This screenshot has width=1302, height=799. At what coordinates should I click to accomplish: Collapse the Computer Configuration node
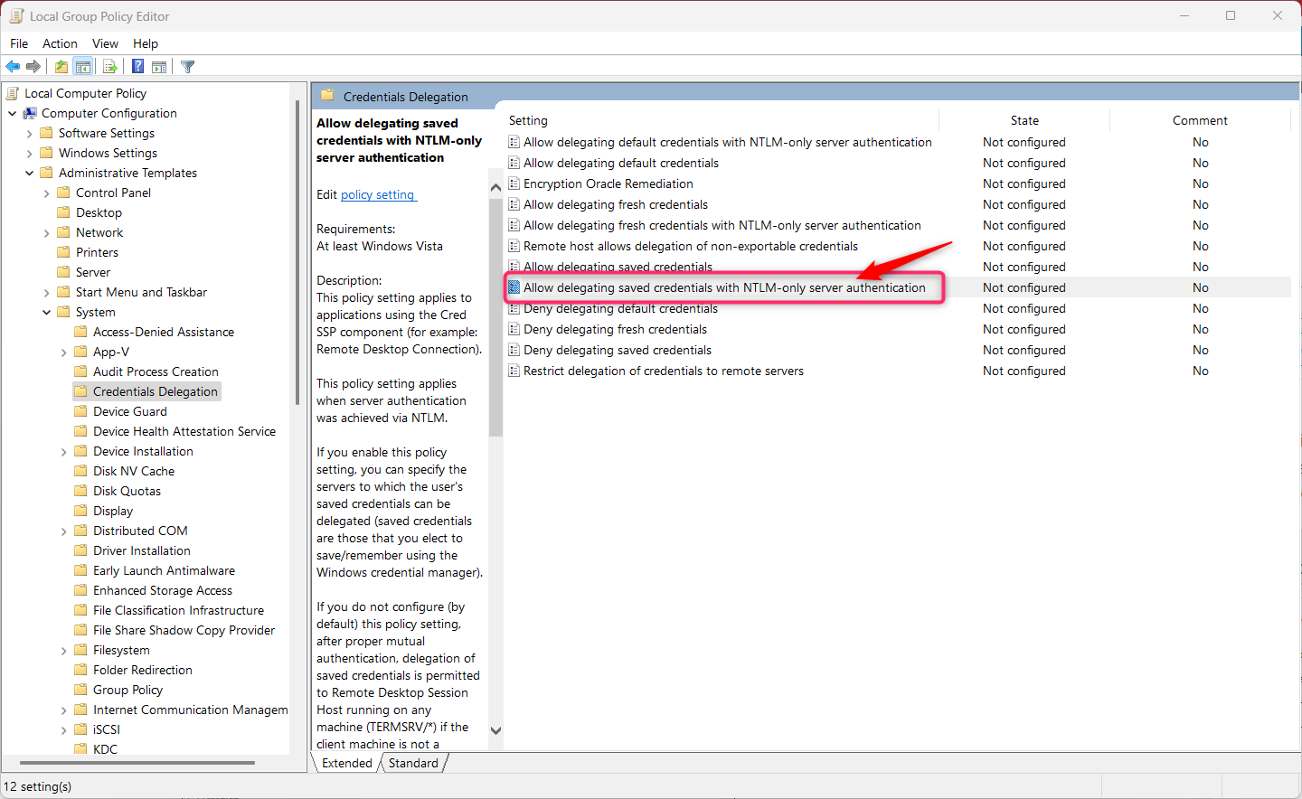(11, 112)
